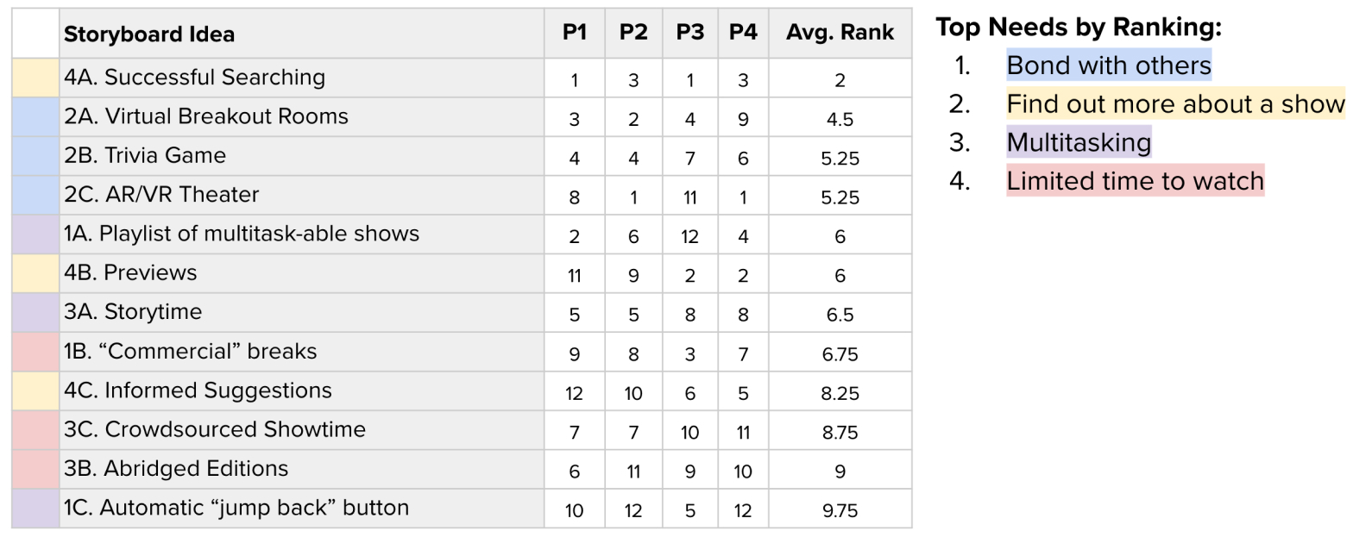
Task: Select the 2A. Virtual Breakout Rooms row
Action: click(x=462, y=116)
